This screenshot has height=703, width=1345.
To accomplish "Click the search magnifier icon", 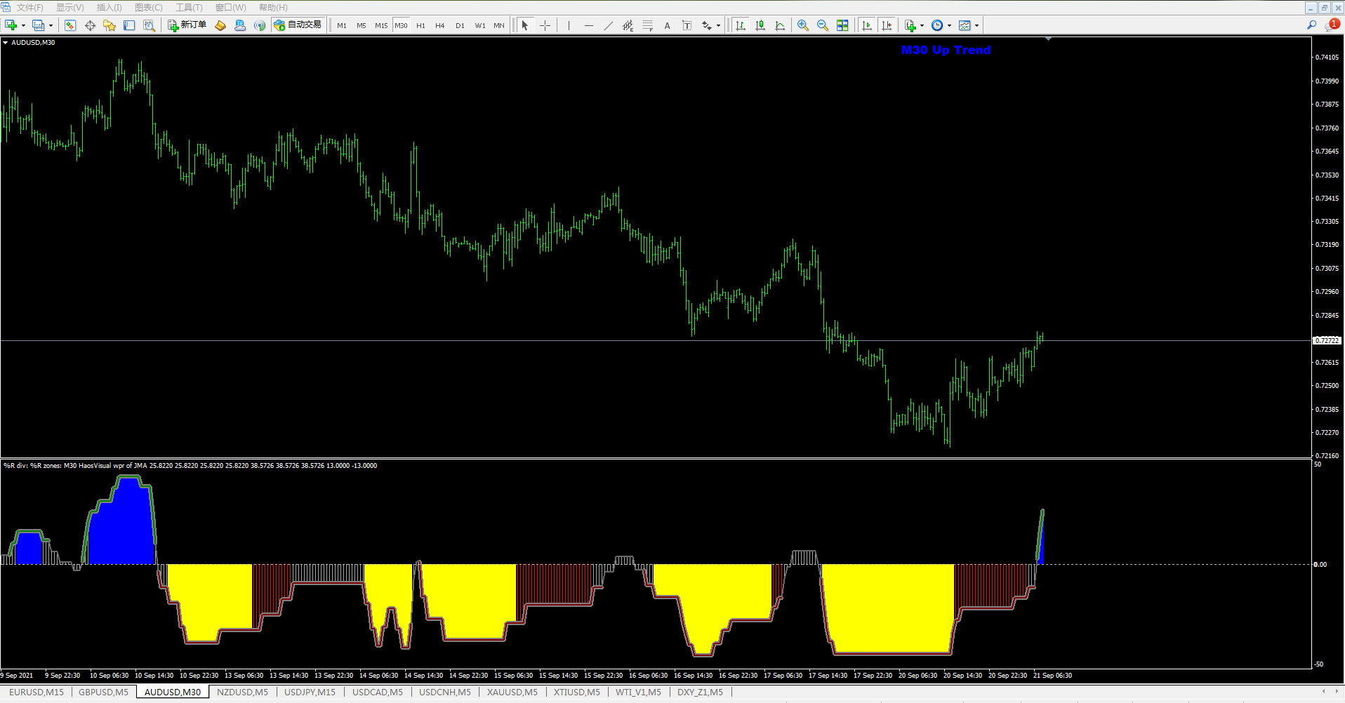I will pos(1311,25).
